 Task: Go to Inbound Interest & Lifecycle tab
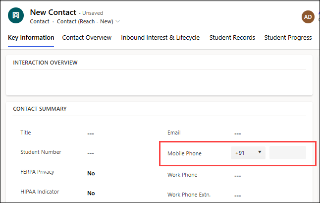tap(160, 38)
